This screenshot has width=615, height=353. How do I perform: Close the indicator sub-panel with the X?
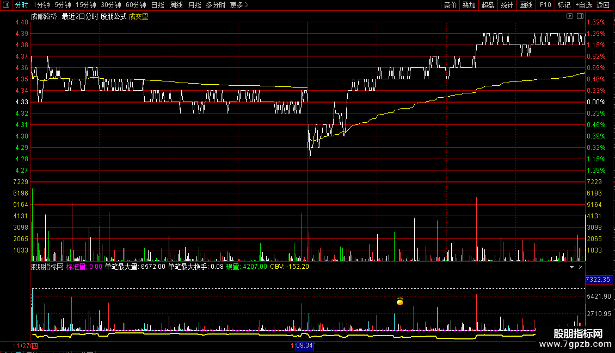click(581, 267)
